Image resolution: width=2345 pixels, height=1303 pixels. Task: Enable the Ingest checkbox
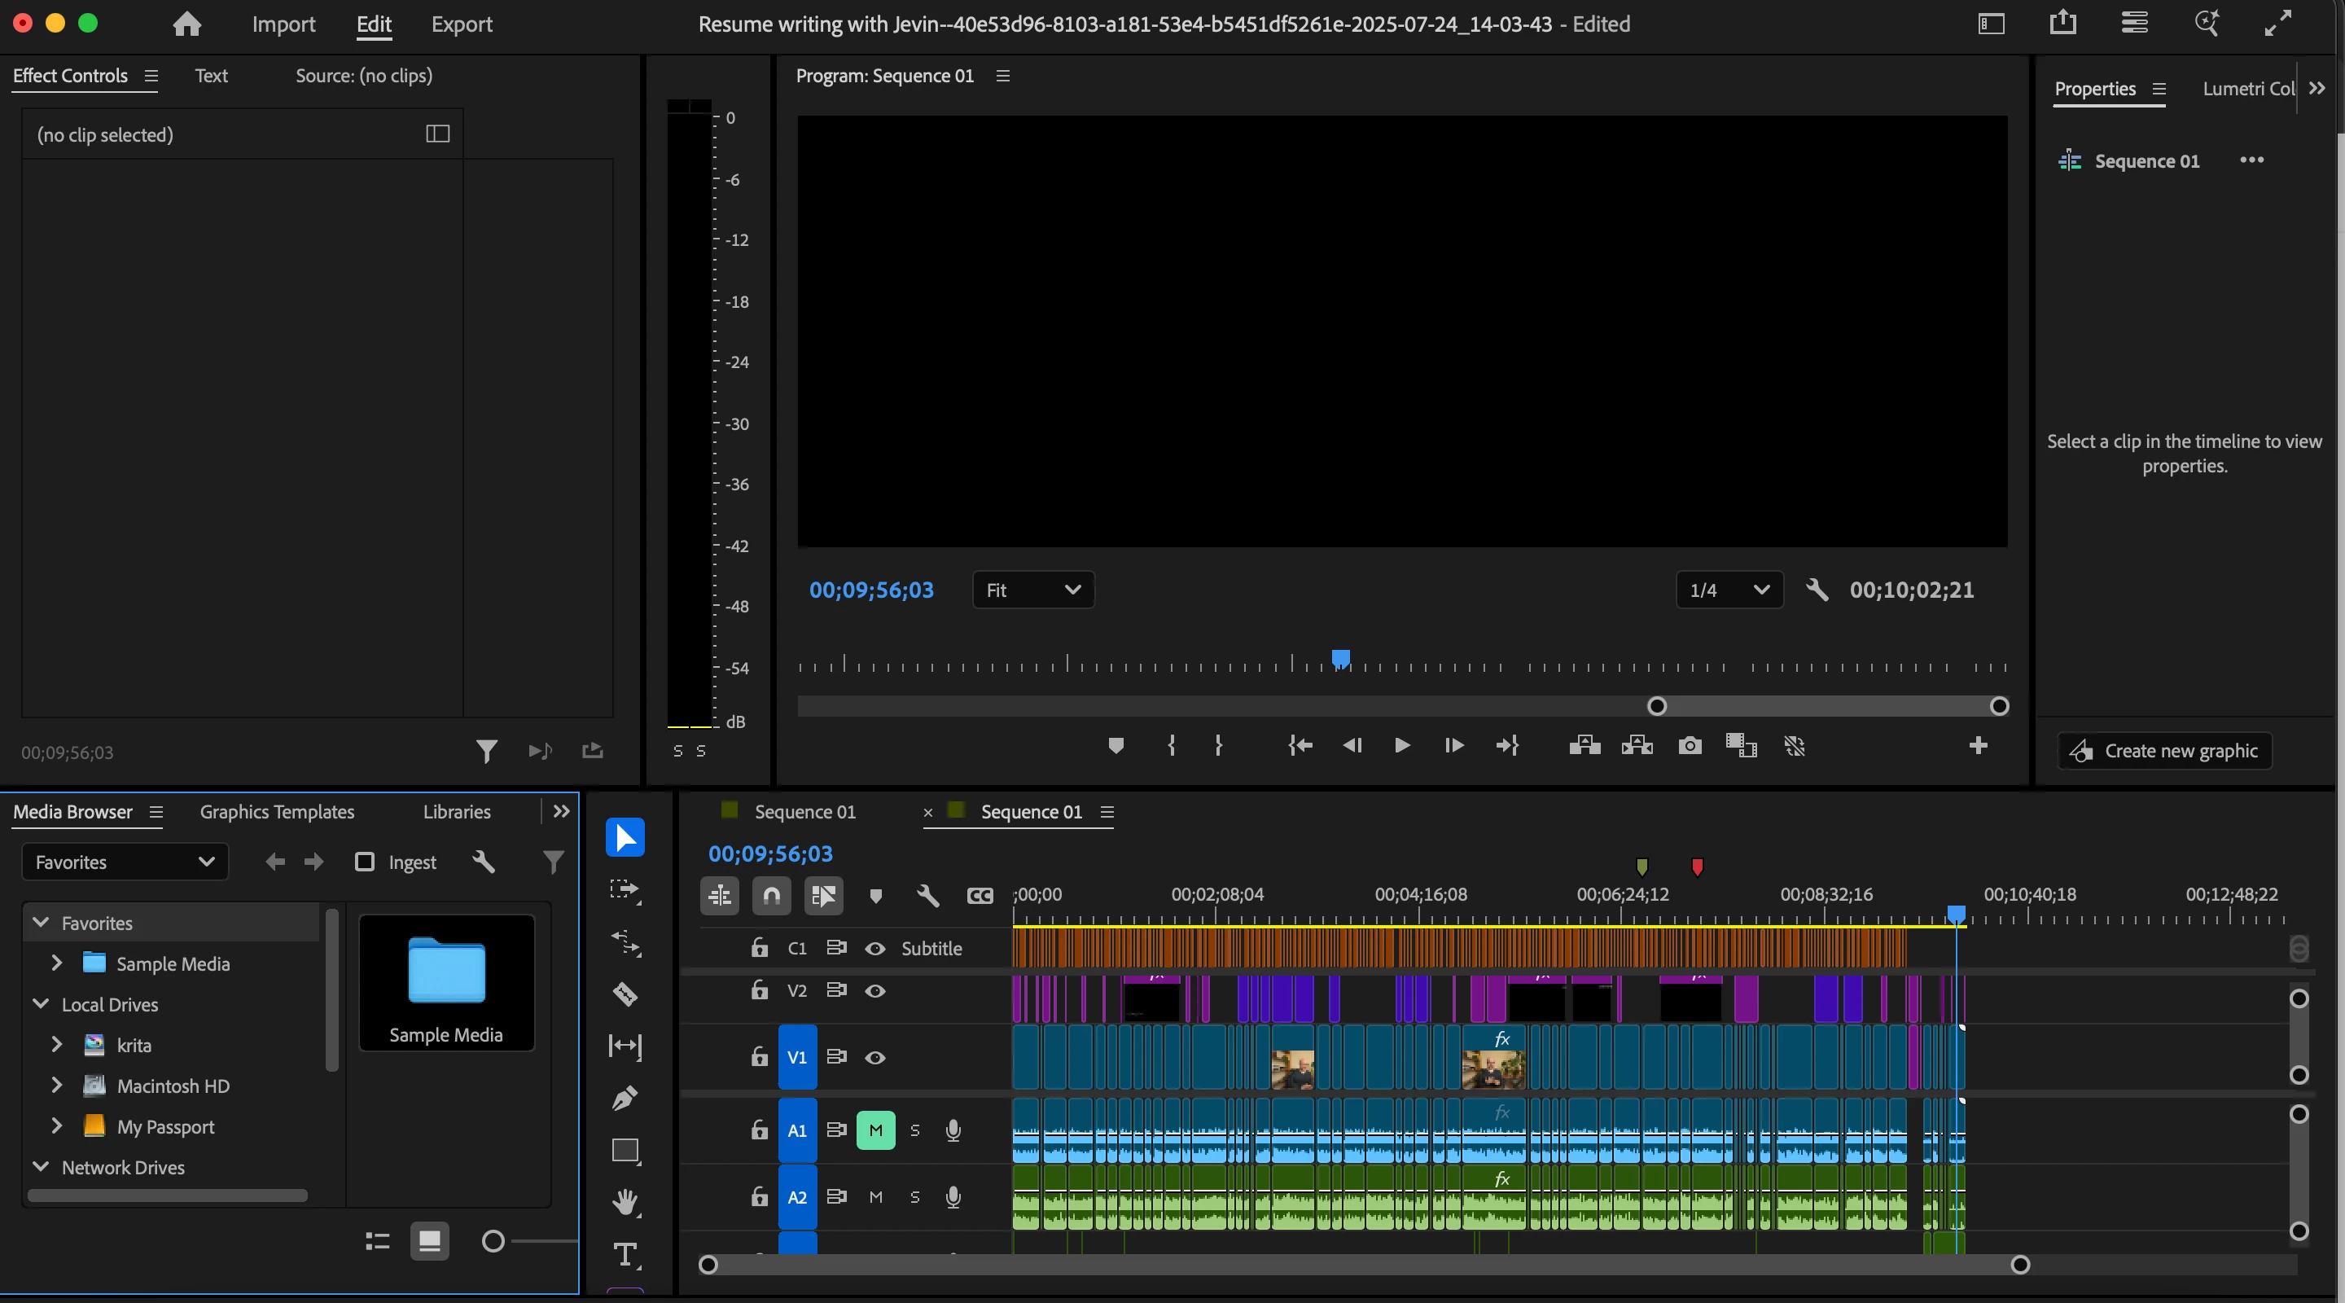click(365, 862)
